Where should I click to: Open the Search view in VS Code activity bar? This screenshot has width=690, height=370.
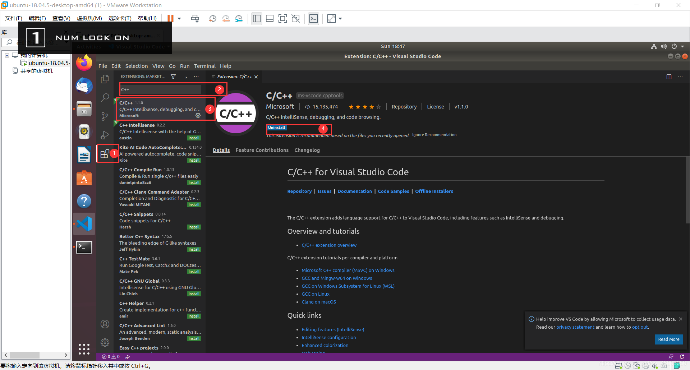[x=105, y=97]
